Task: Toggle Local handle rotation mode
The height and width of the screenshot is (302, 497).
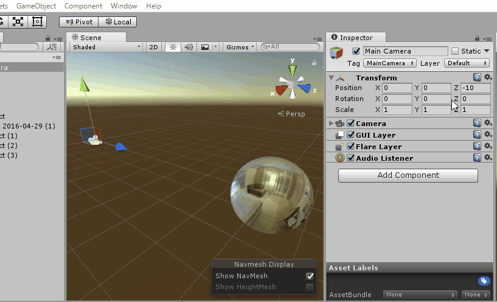Action: point(117,22)
